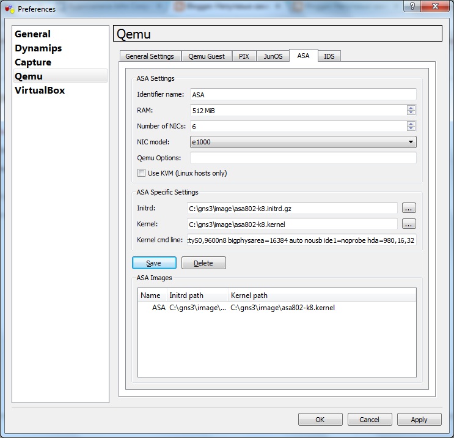Click the help question mark button
Image resolution: width=454 pixels, height=438 pixels.
pos(412,6)
